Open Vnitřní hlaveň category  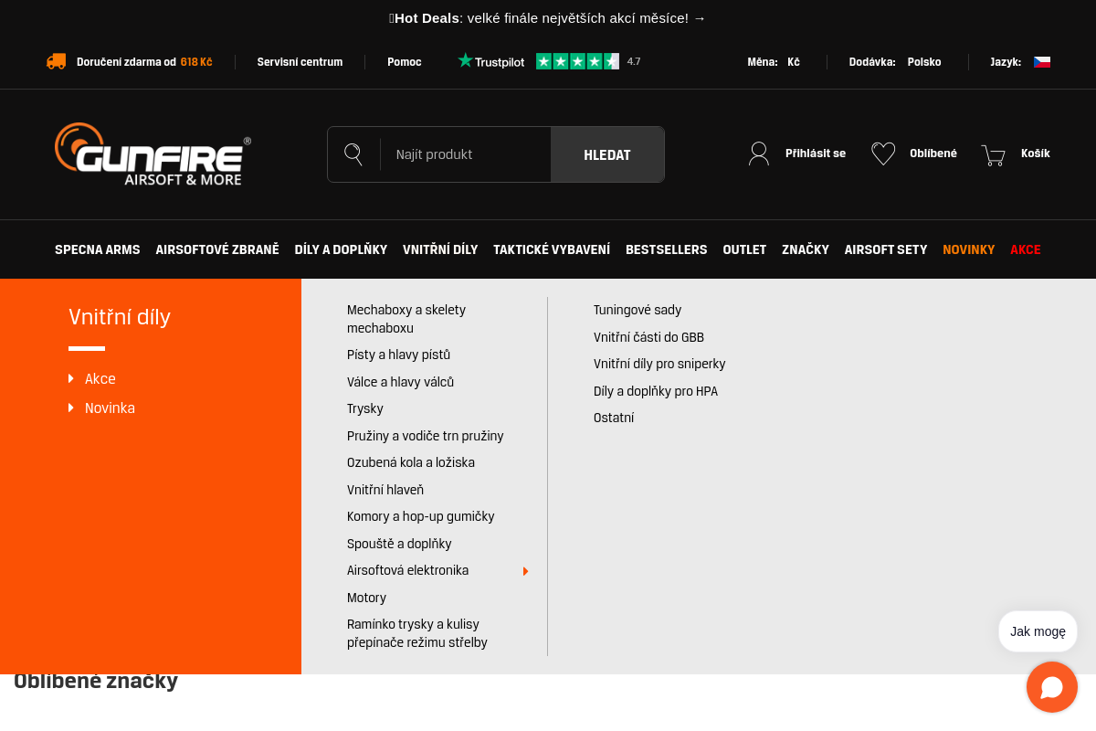point(385,490)
